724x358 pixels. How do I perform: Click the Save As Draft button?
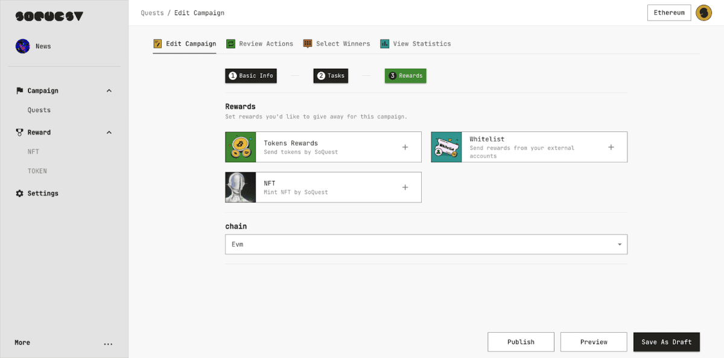(x=666, y=342)
